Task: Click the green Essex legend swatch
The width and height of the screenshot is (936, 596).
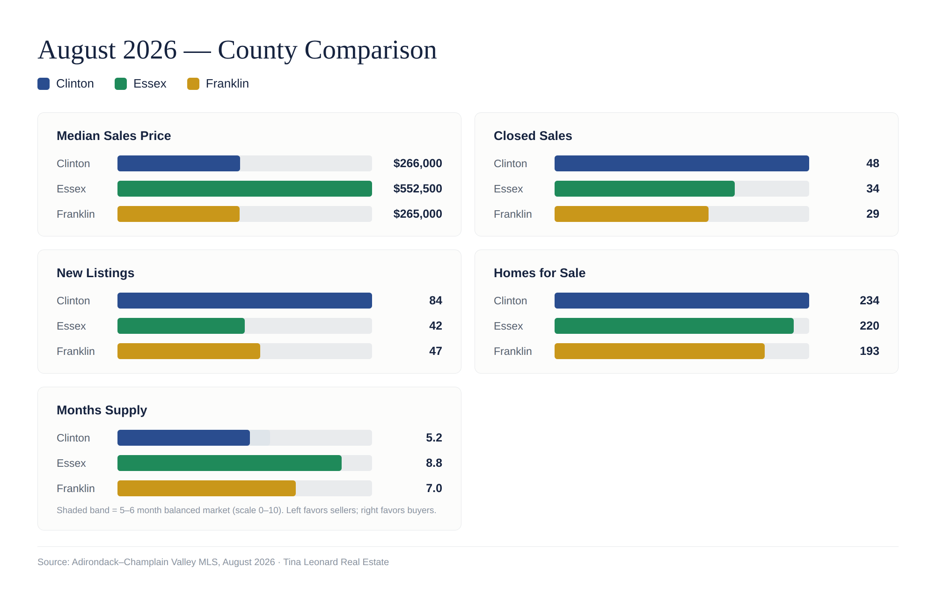Action: click(121, 84)
